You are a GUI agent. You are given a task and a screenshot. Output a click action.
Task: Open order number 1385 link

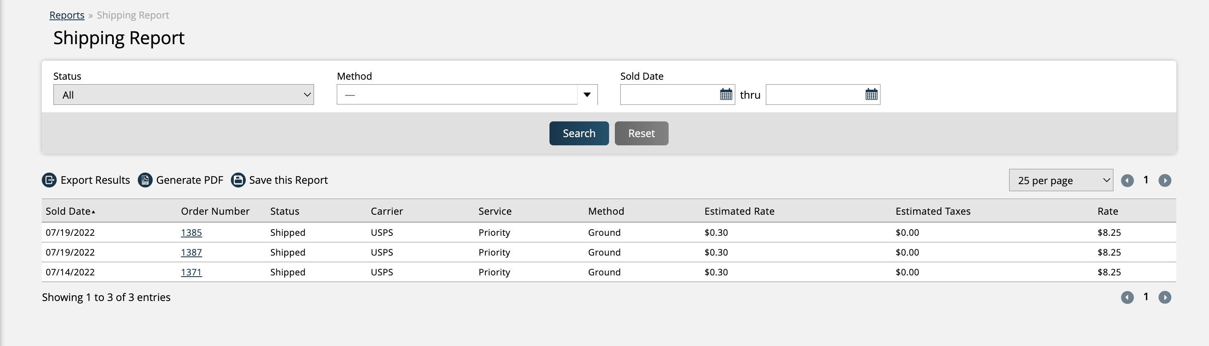[192, 233]
